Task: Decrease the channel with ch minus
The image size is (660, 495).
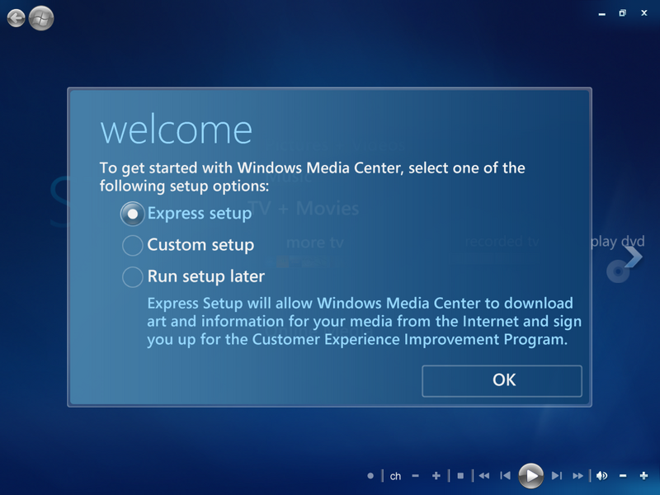Action: [x=416, y=476]
